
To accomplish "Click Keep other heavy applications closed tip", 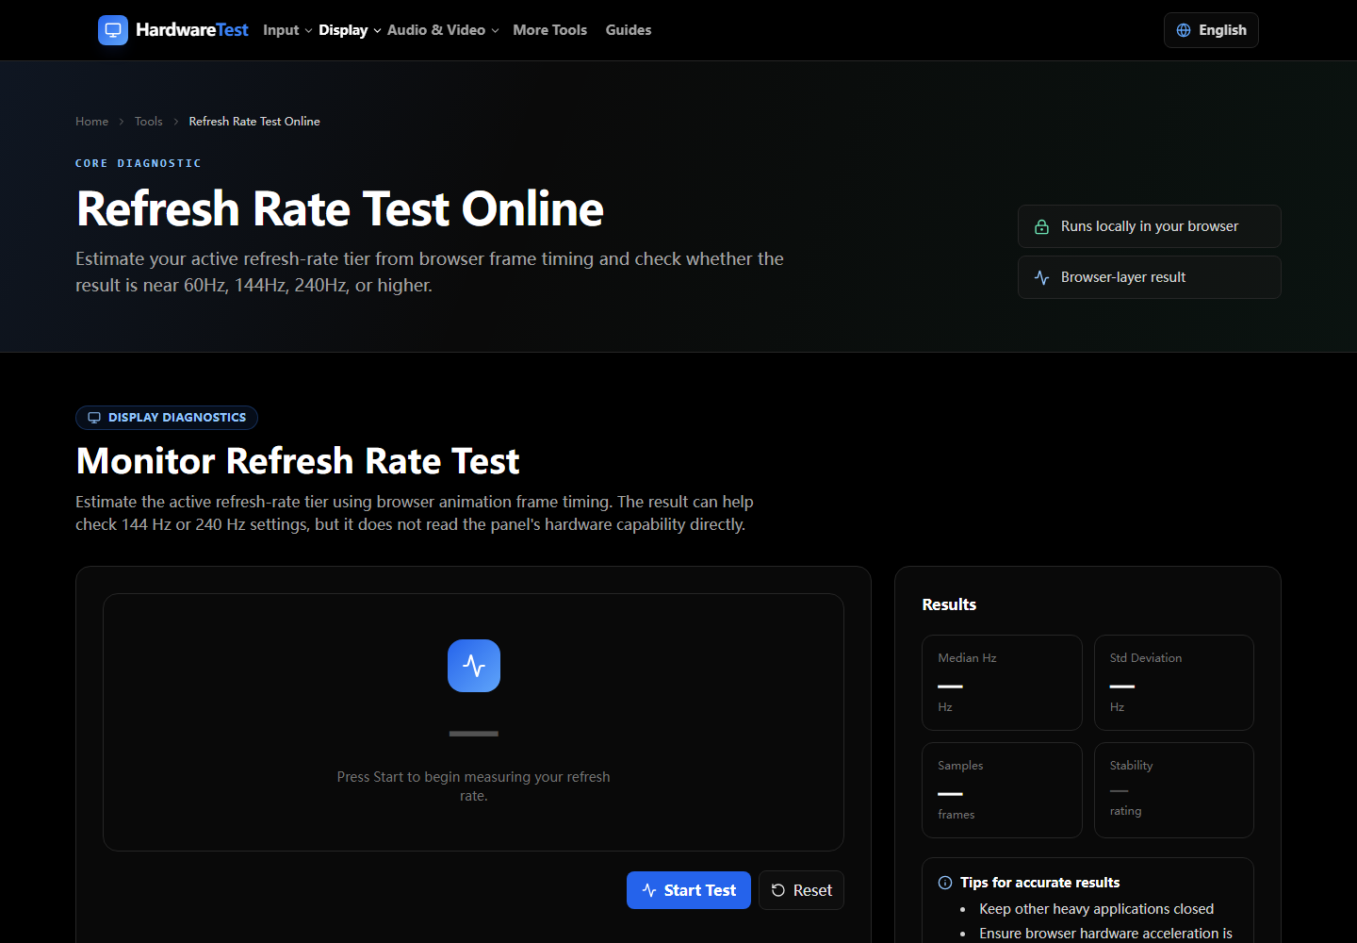I will (x=1097, y=909).
